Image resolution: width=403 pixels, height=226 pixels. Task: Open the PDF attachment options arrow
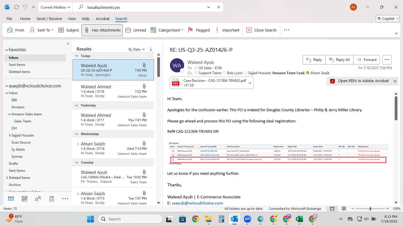coord(250,83)
